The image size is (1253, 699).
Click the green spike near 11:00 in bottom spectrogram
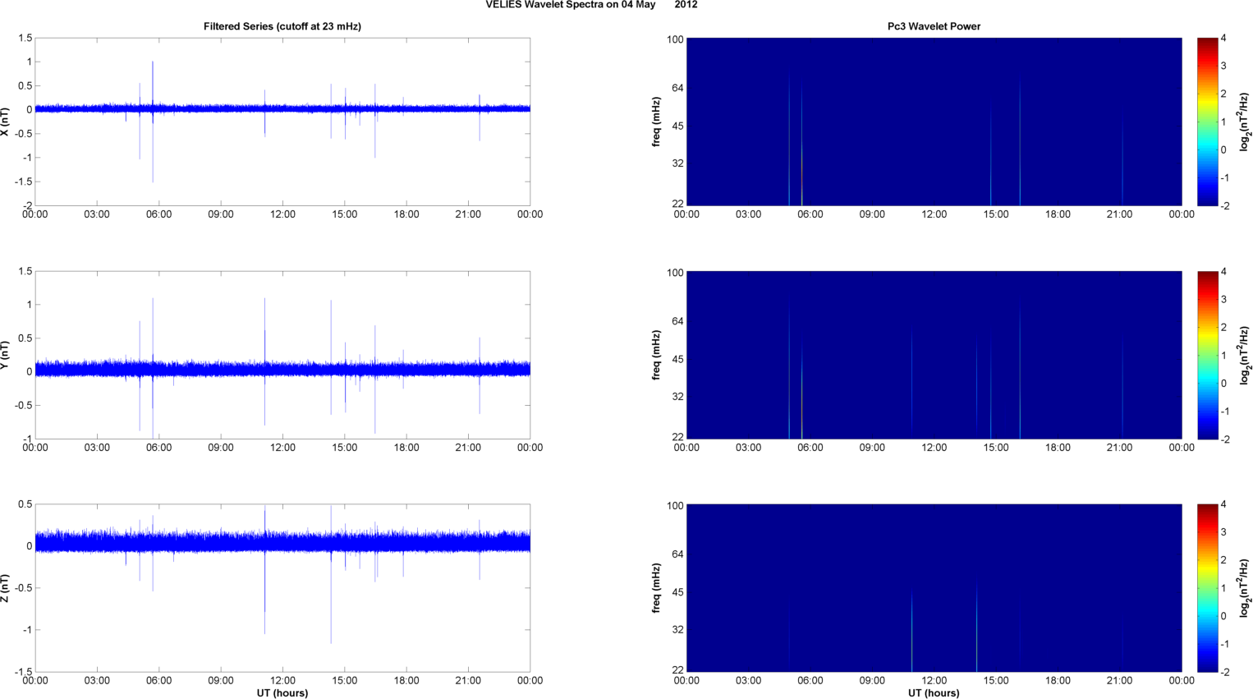pos(911,632)
